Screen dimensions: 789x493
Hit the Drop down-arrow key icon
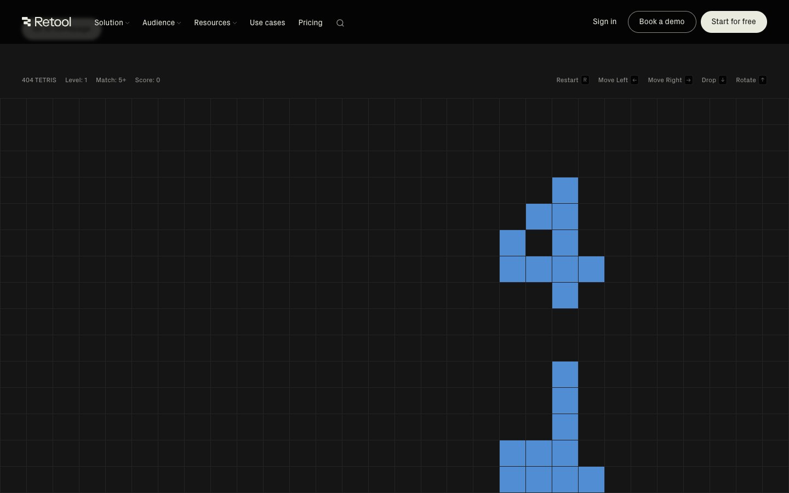pyautogui.click(x=723, y=80)
